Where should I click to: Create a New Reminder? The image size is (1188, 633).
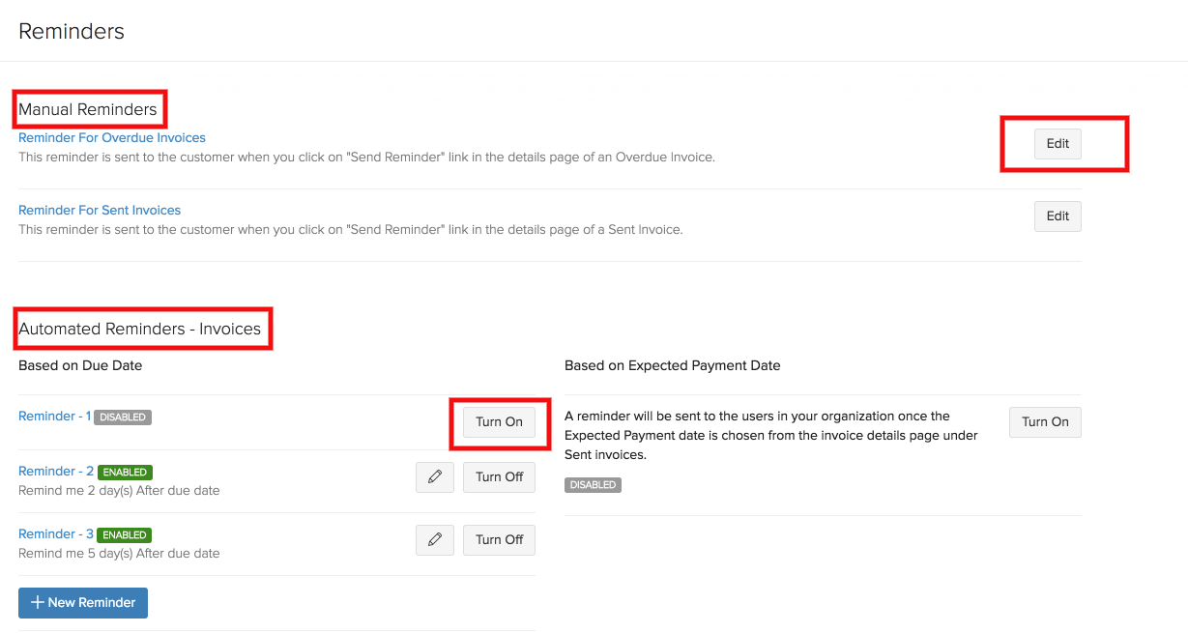83,602
